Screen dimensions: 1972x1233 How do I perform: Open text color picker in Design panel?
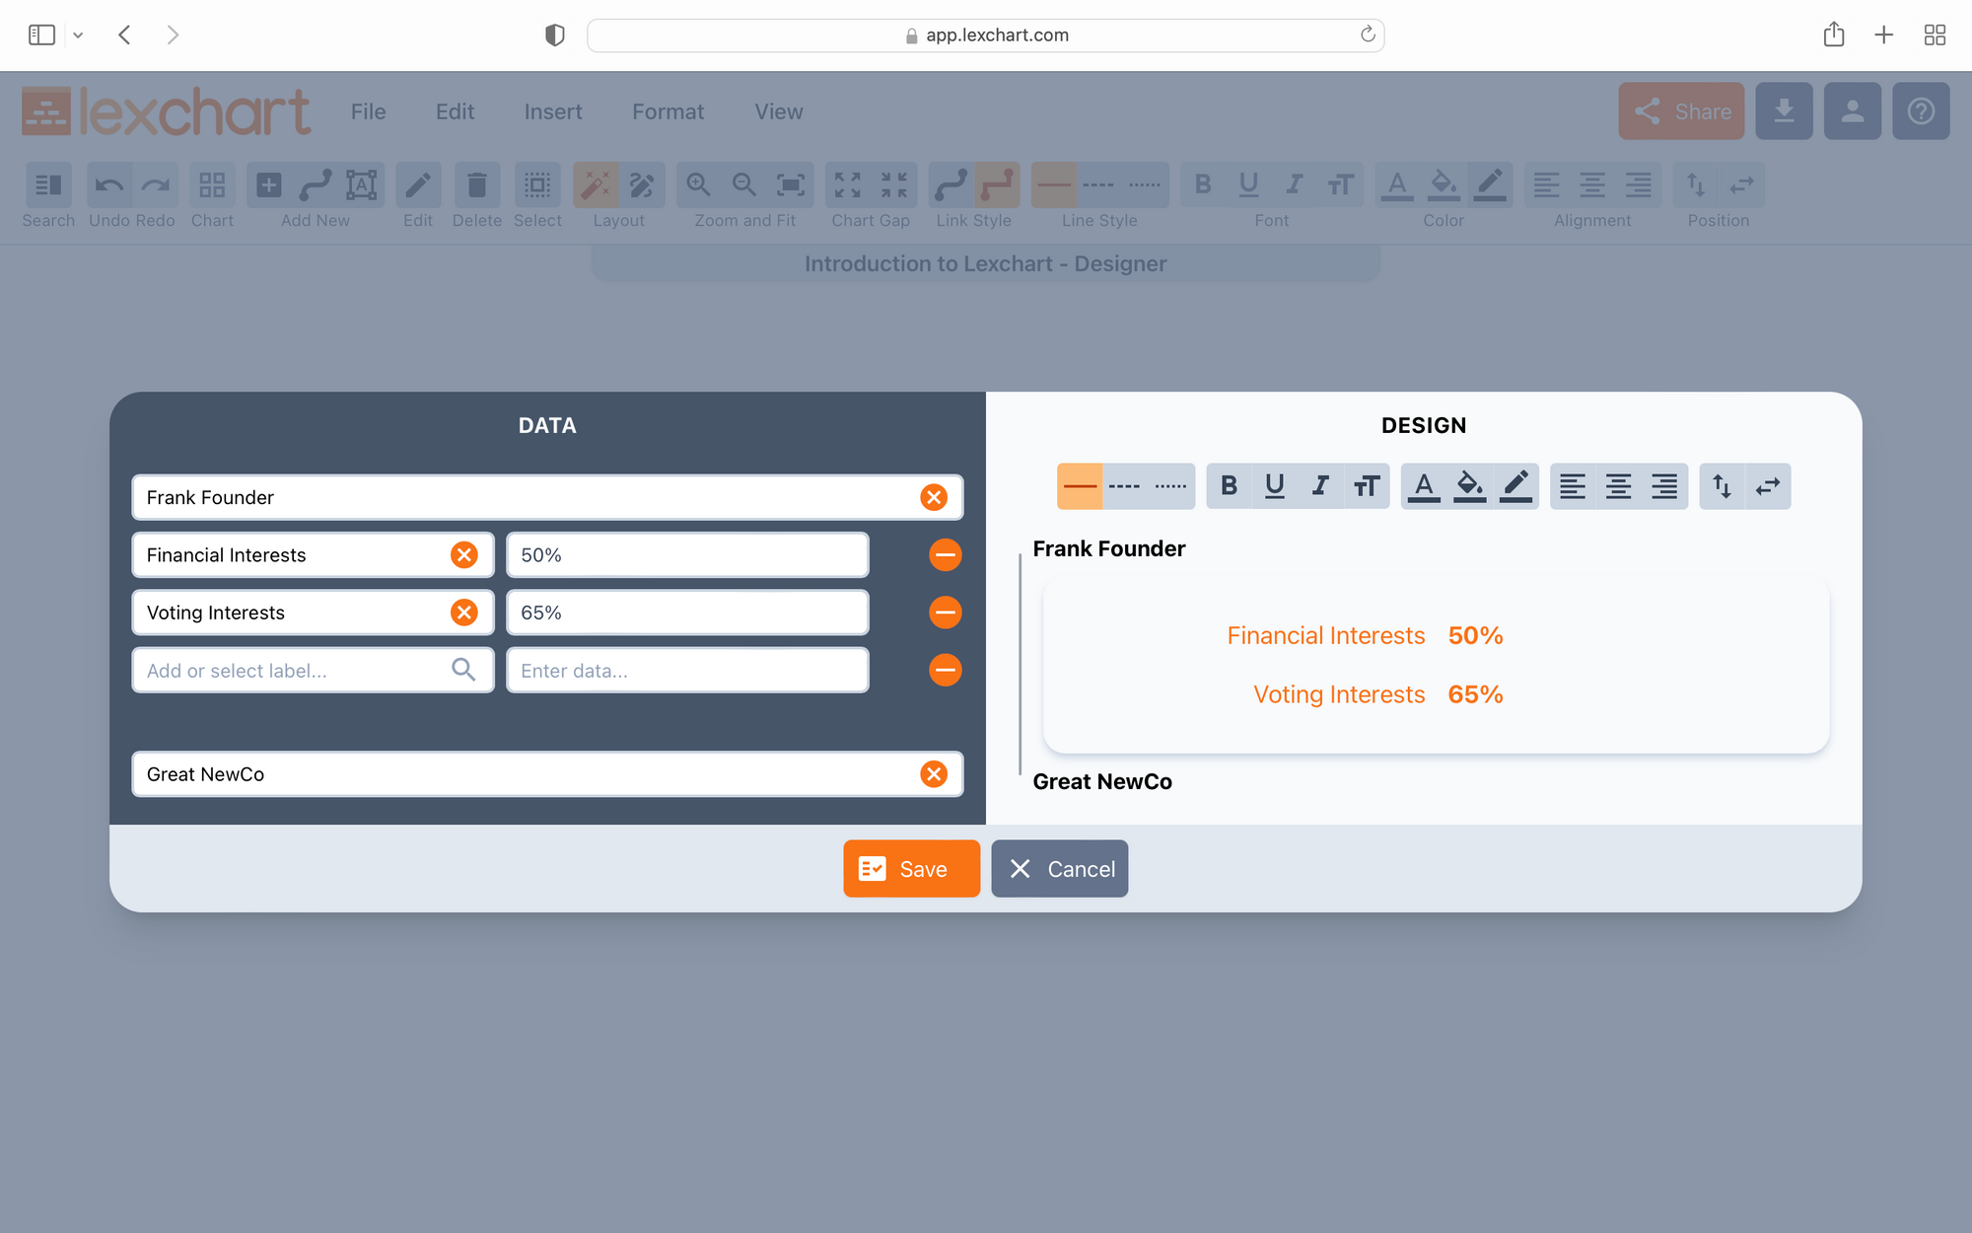pos(1424,486)
